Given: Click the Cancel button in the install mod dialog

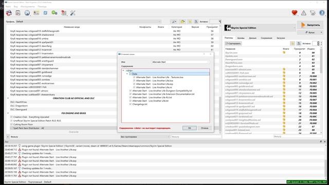Looking at the screenshot, I should 205,128.
